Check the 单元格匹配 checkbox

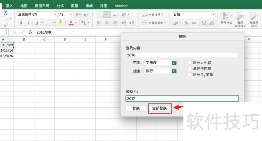point(190,69)
